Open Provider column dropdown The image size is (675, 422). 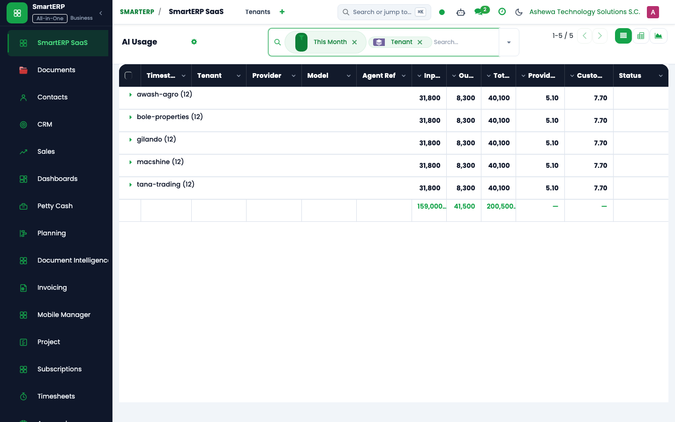293,76
